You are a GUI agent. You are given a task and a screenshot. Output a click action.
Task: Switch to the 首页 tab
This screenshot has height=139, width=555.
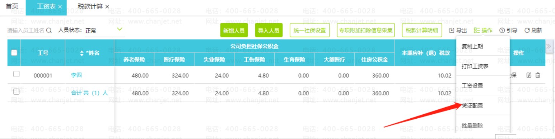click(x=12, y=7)
